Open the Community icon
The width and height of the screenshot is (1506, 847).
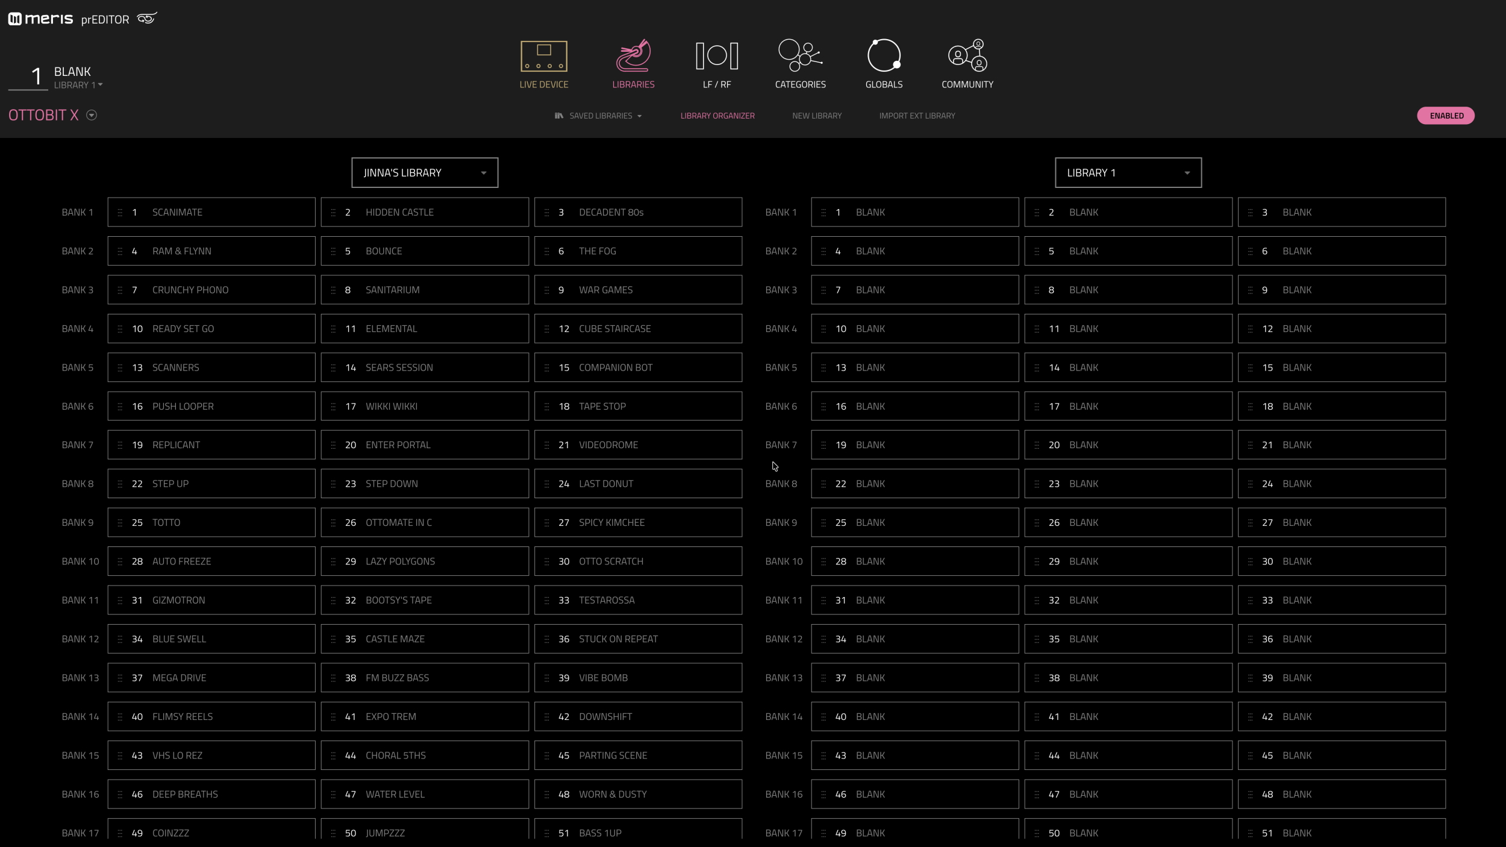click(x=967, y=55)
